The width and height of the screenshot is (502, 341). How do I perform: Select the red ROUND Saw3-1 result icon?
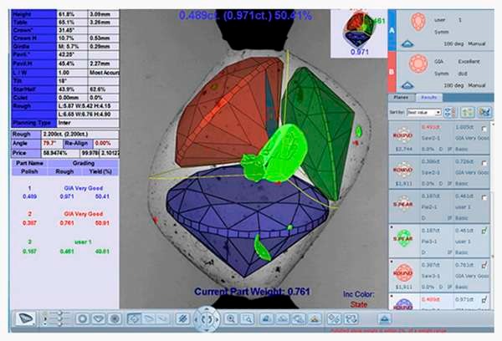click(x=403, y=272)
